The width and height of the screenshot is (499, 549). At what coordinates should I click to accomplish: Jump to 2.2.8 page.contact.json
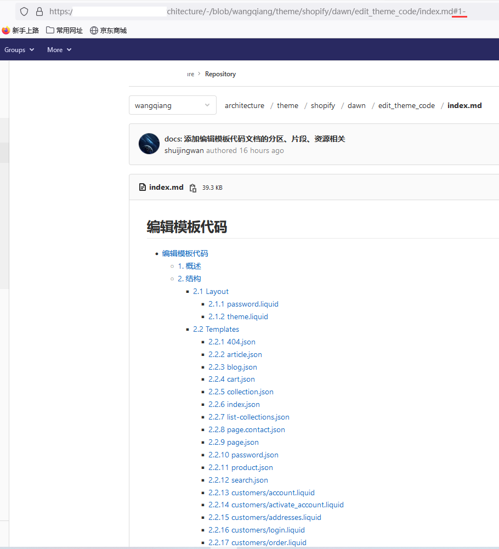[247, 429]
